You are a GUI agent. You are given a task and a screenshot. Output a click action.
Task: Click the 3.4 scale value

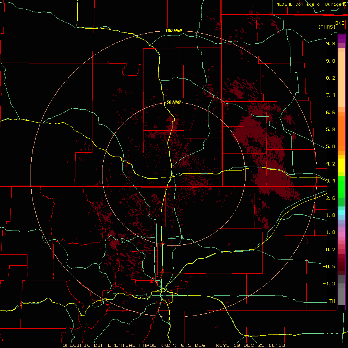pos(331,181)
